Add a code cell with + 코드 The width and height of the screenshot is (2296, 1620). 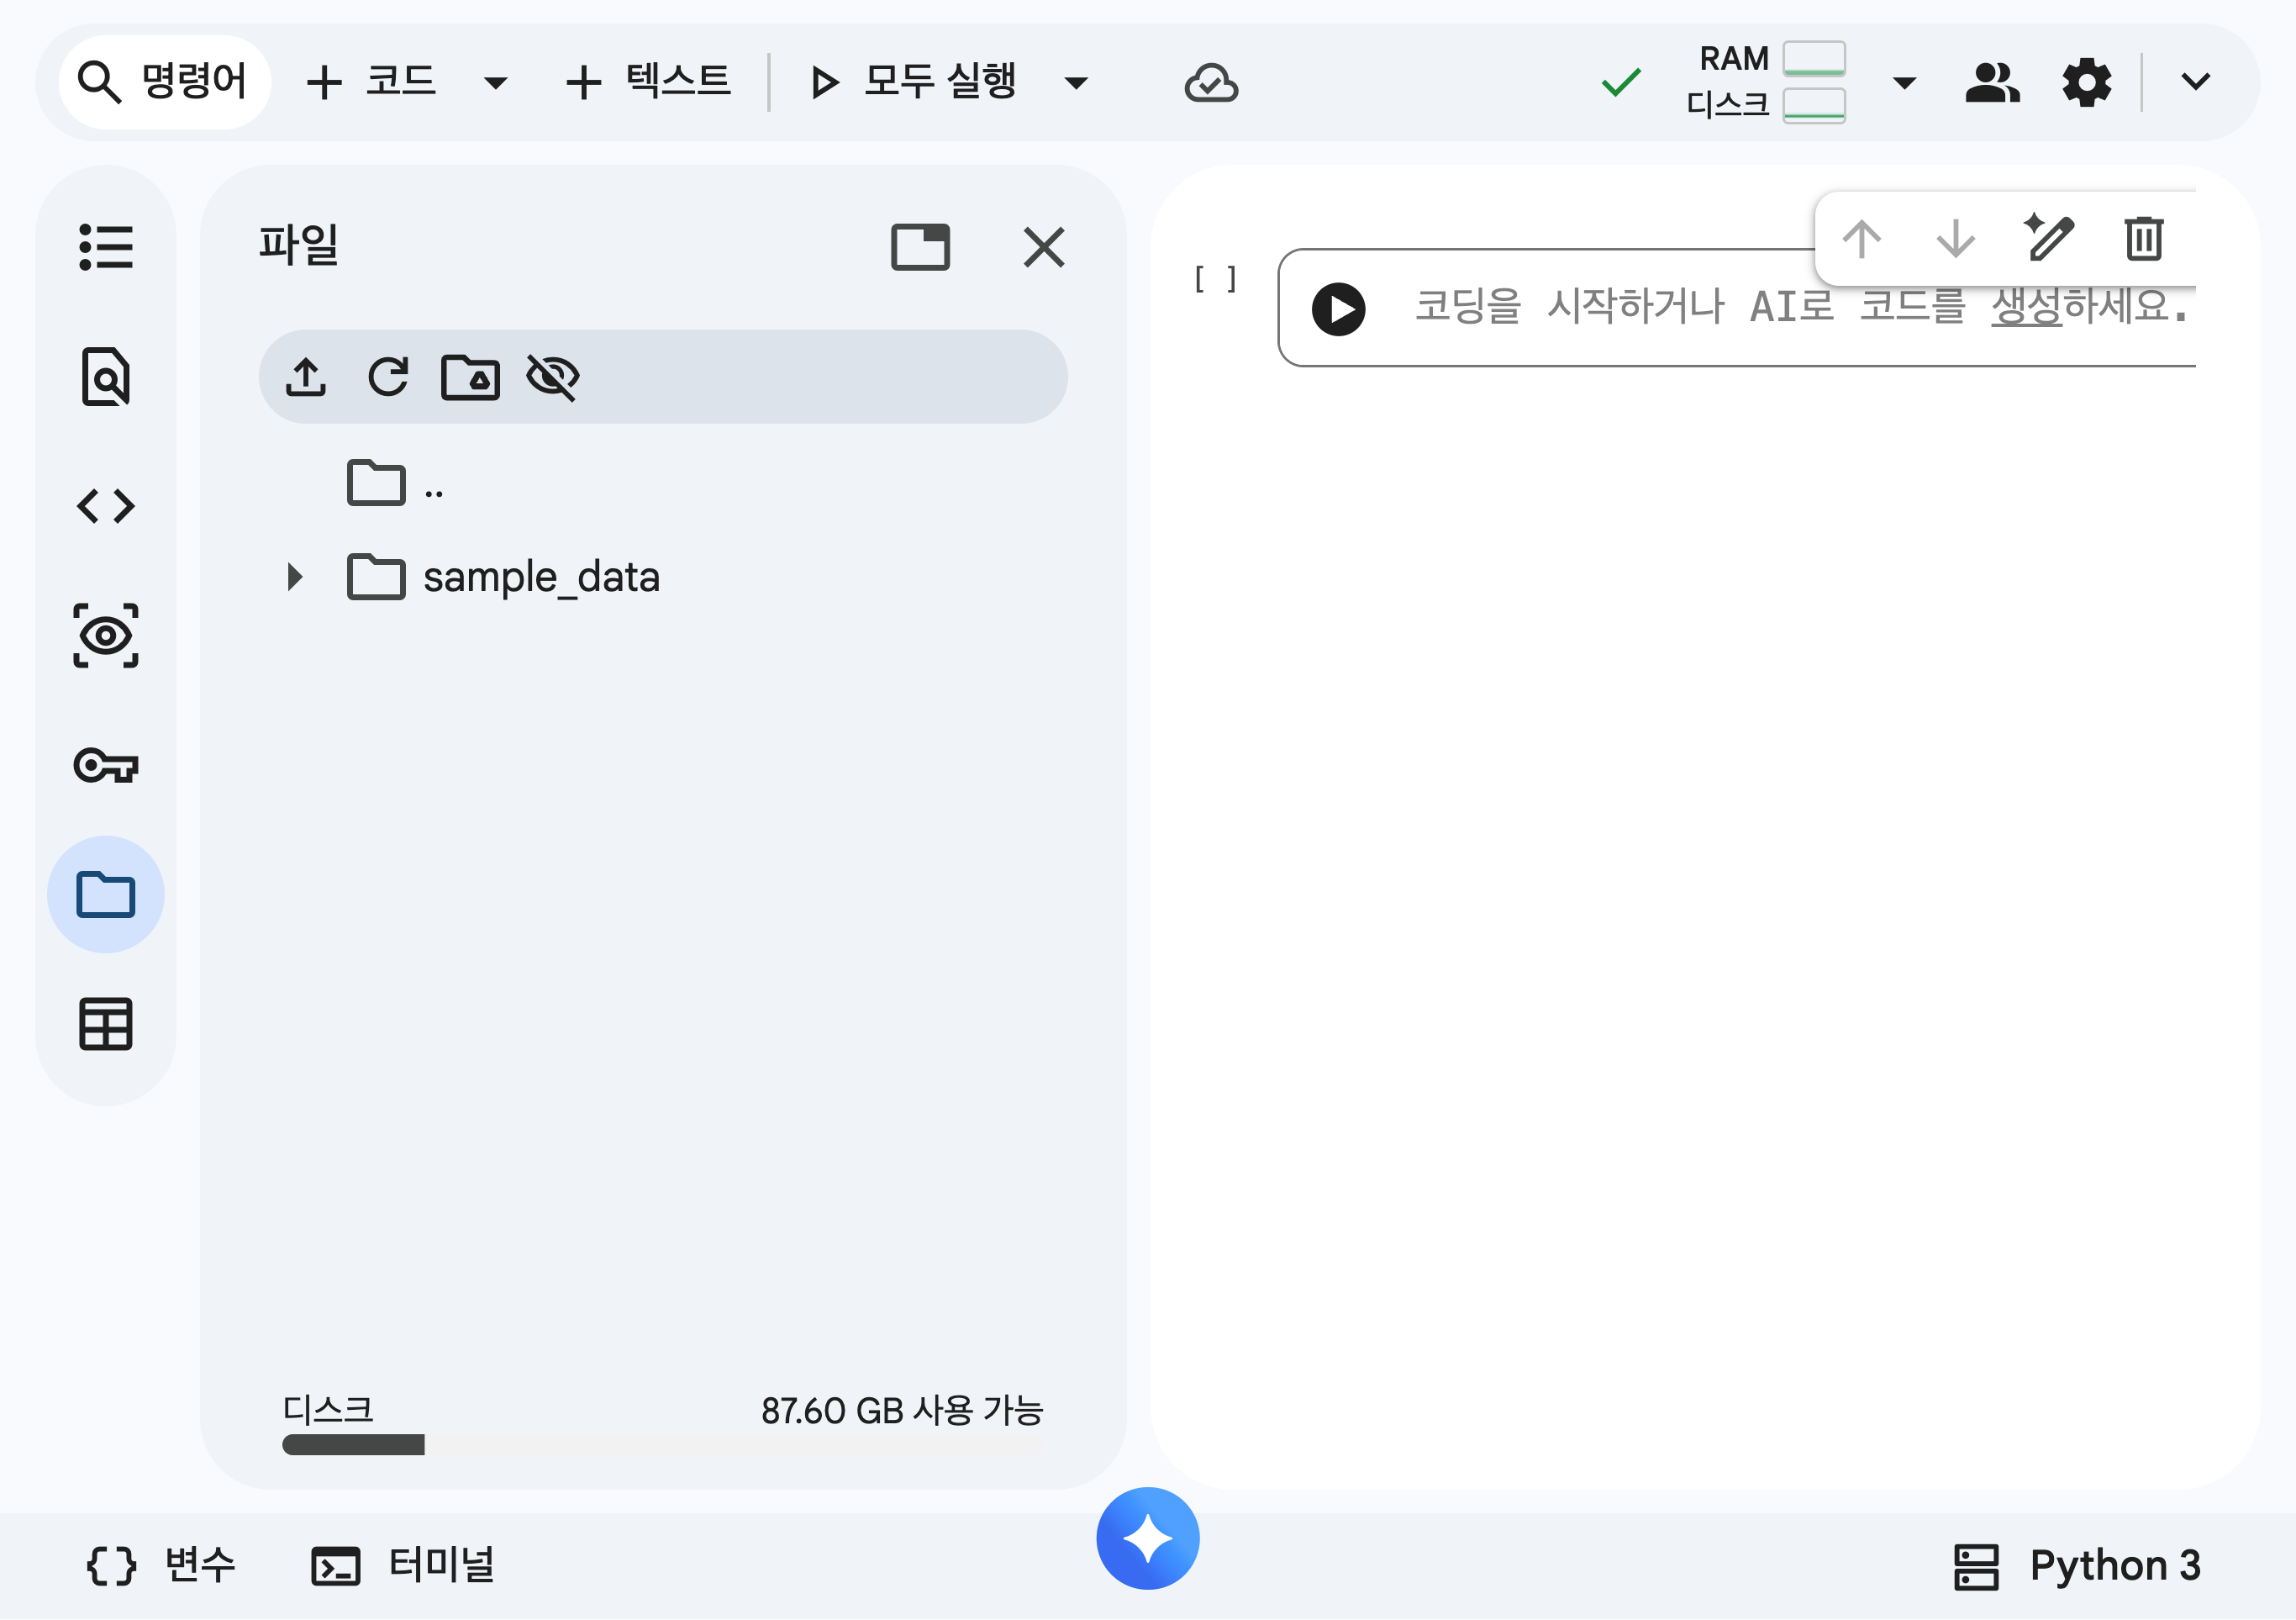coord(371,82)
